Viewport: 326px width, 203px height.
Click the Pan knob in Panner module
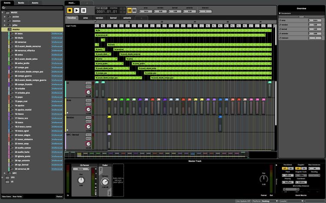(x=80, y=180)
